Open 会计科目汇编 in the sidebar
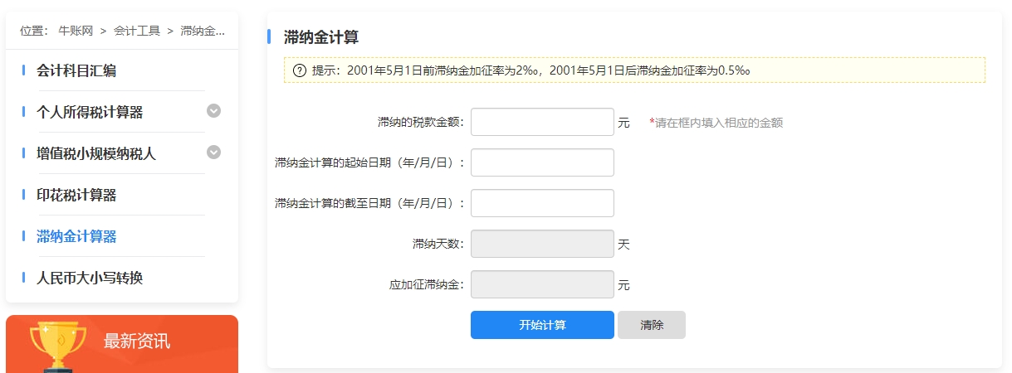 76,70
